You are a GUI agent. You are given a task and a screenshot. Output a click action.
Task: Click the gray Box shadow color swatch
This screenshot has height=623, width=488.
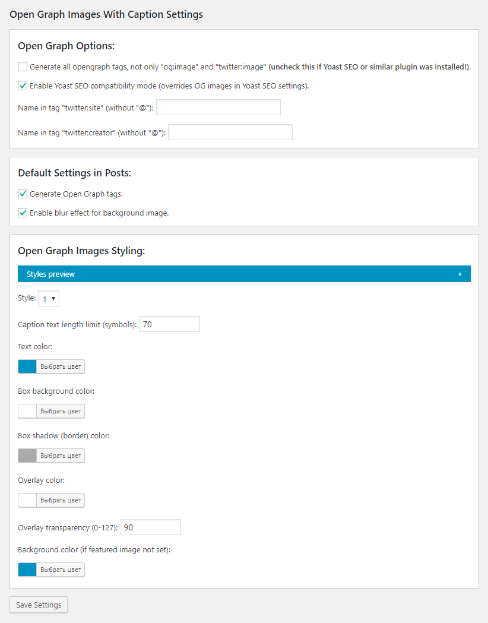(28, 456)
